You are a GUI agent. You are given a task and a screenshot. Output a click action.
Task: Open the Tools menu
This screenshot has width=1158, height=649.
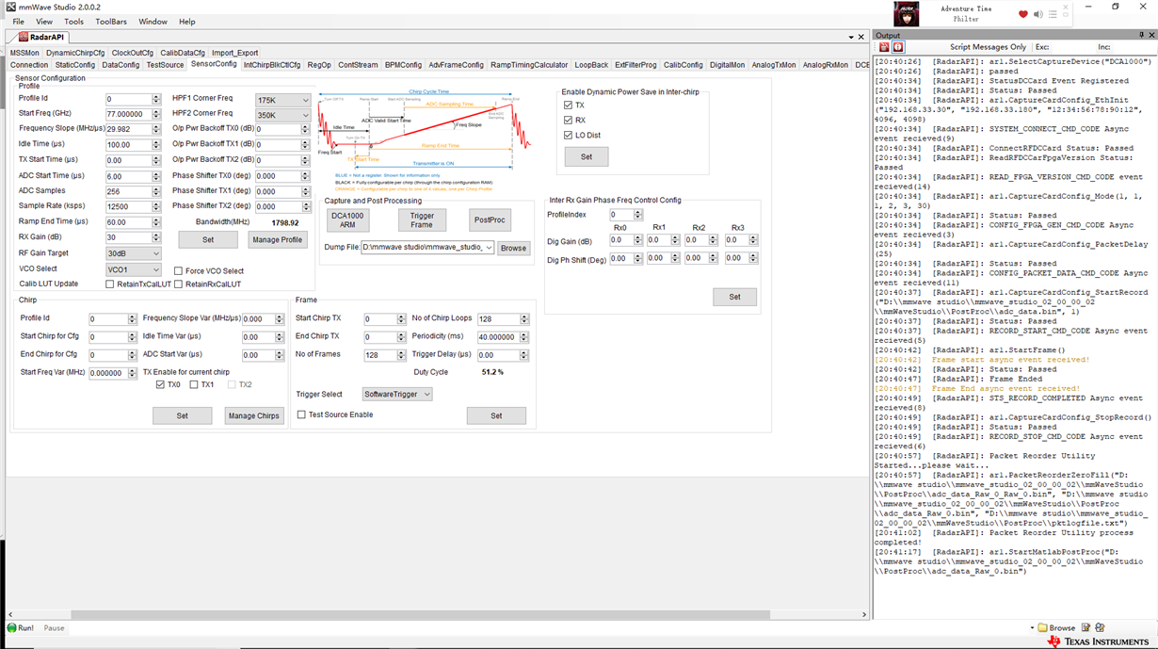coord(73,22)
